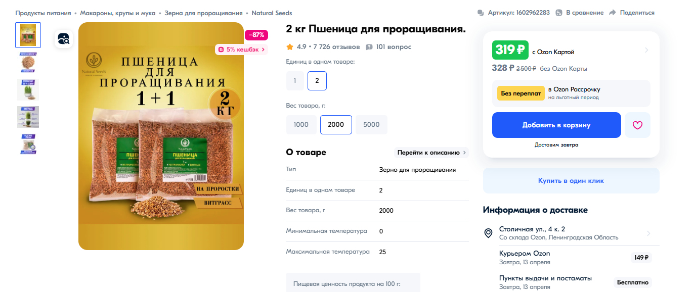The height and width of the screenshot is (292, 694).
Task: Click the heart favorites icon
Action: 637,125
